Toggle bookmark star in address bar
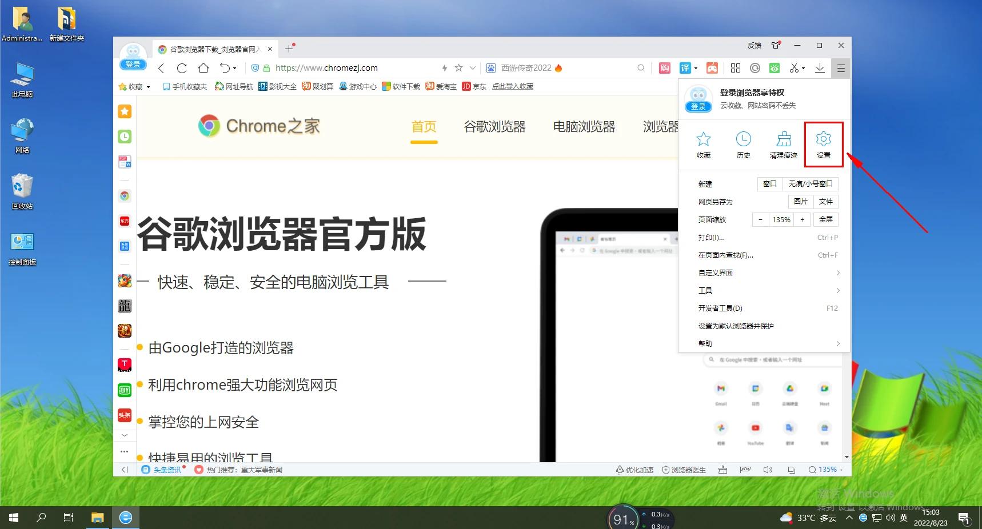Viewport: 982px width, 529px height. tap(458, 68)
